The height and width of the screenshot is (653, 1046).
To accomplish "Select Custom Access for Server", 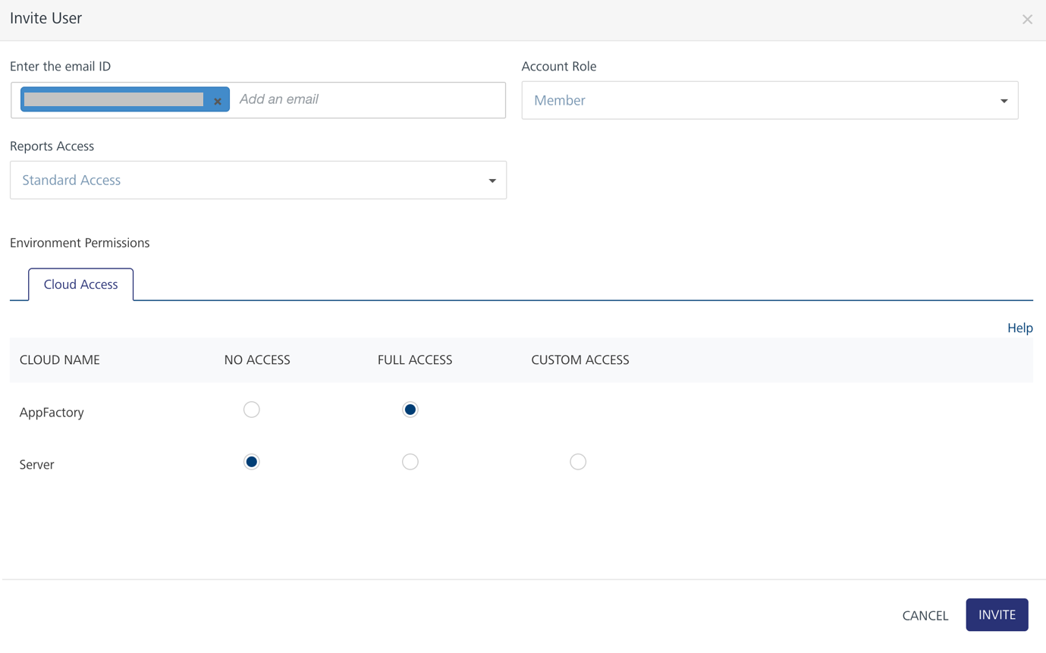I will pos(578,462).
